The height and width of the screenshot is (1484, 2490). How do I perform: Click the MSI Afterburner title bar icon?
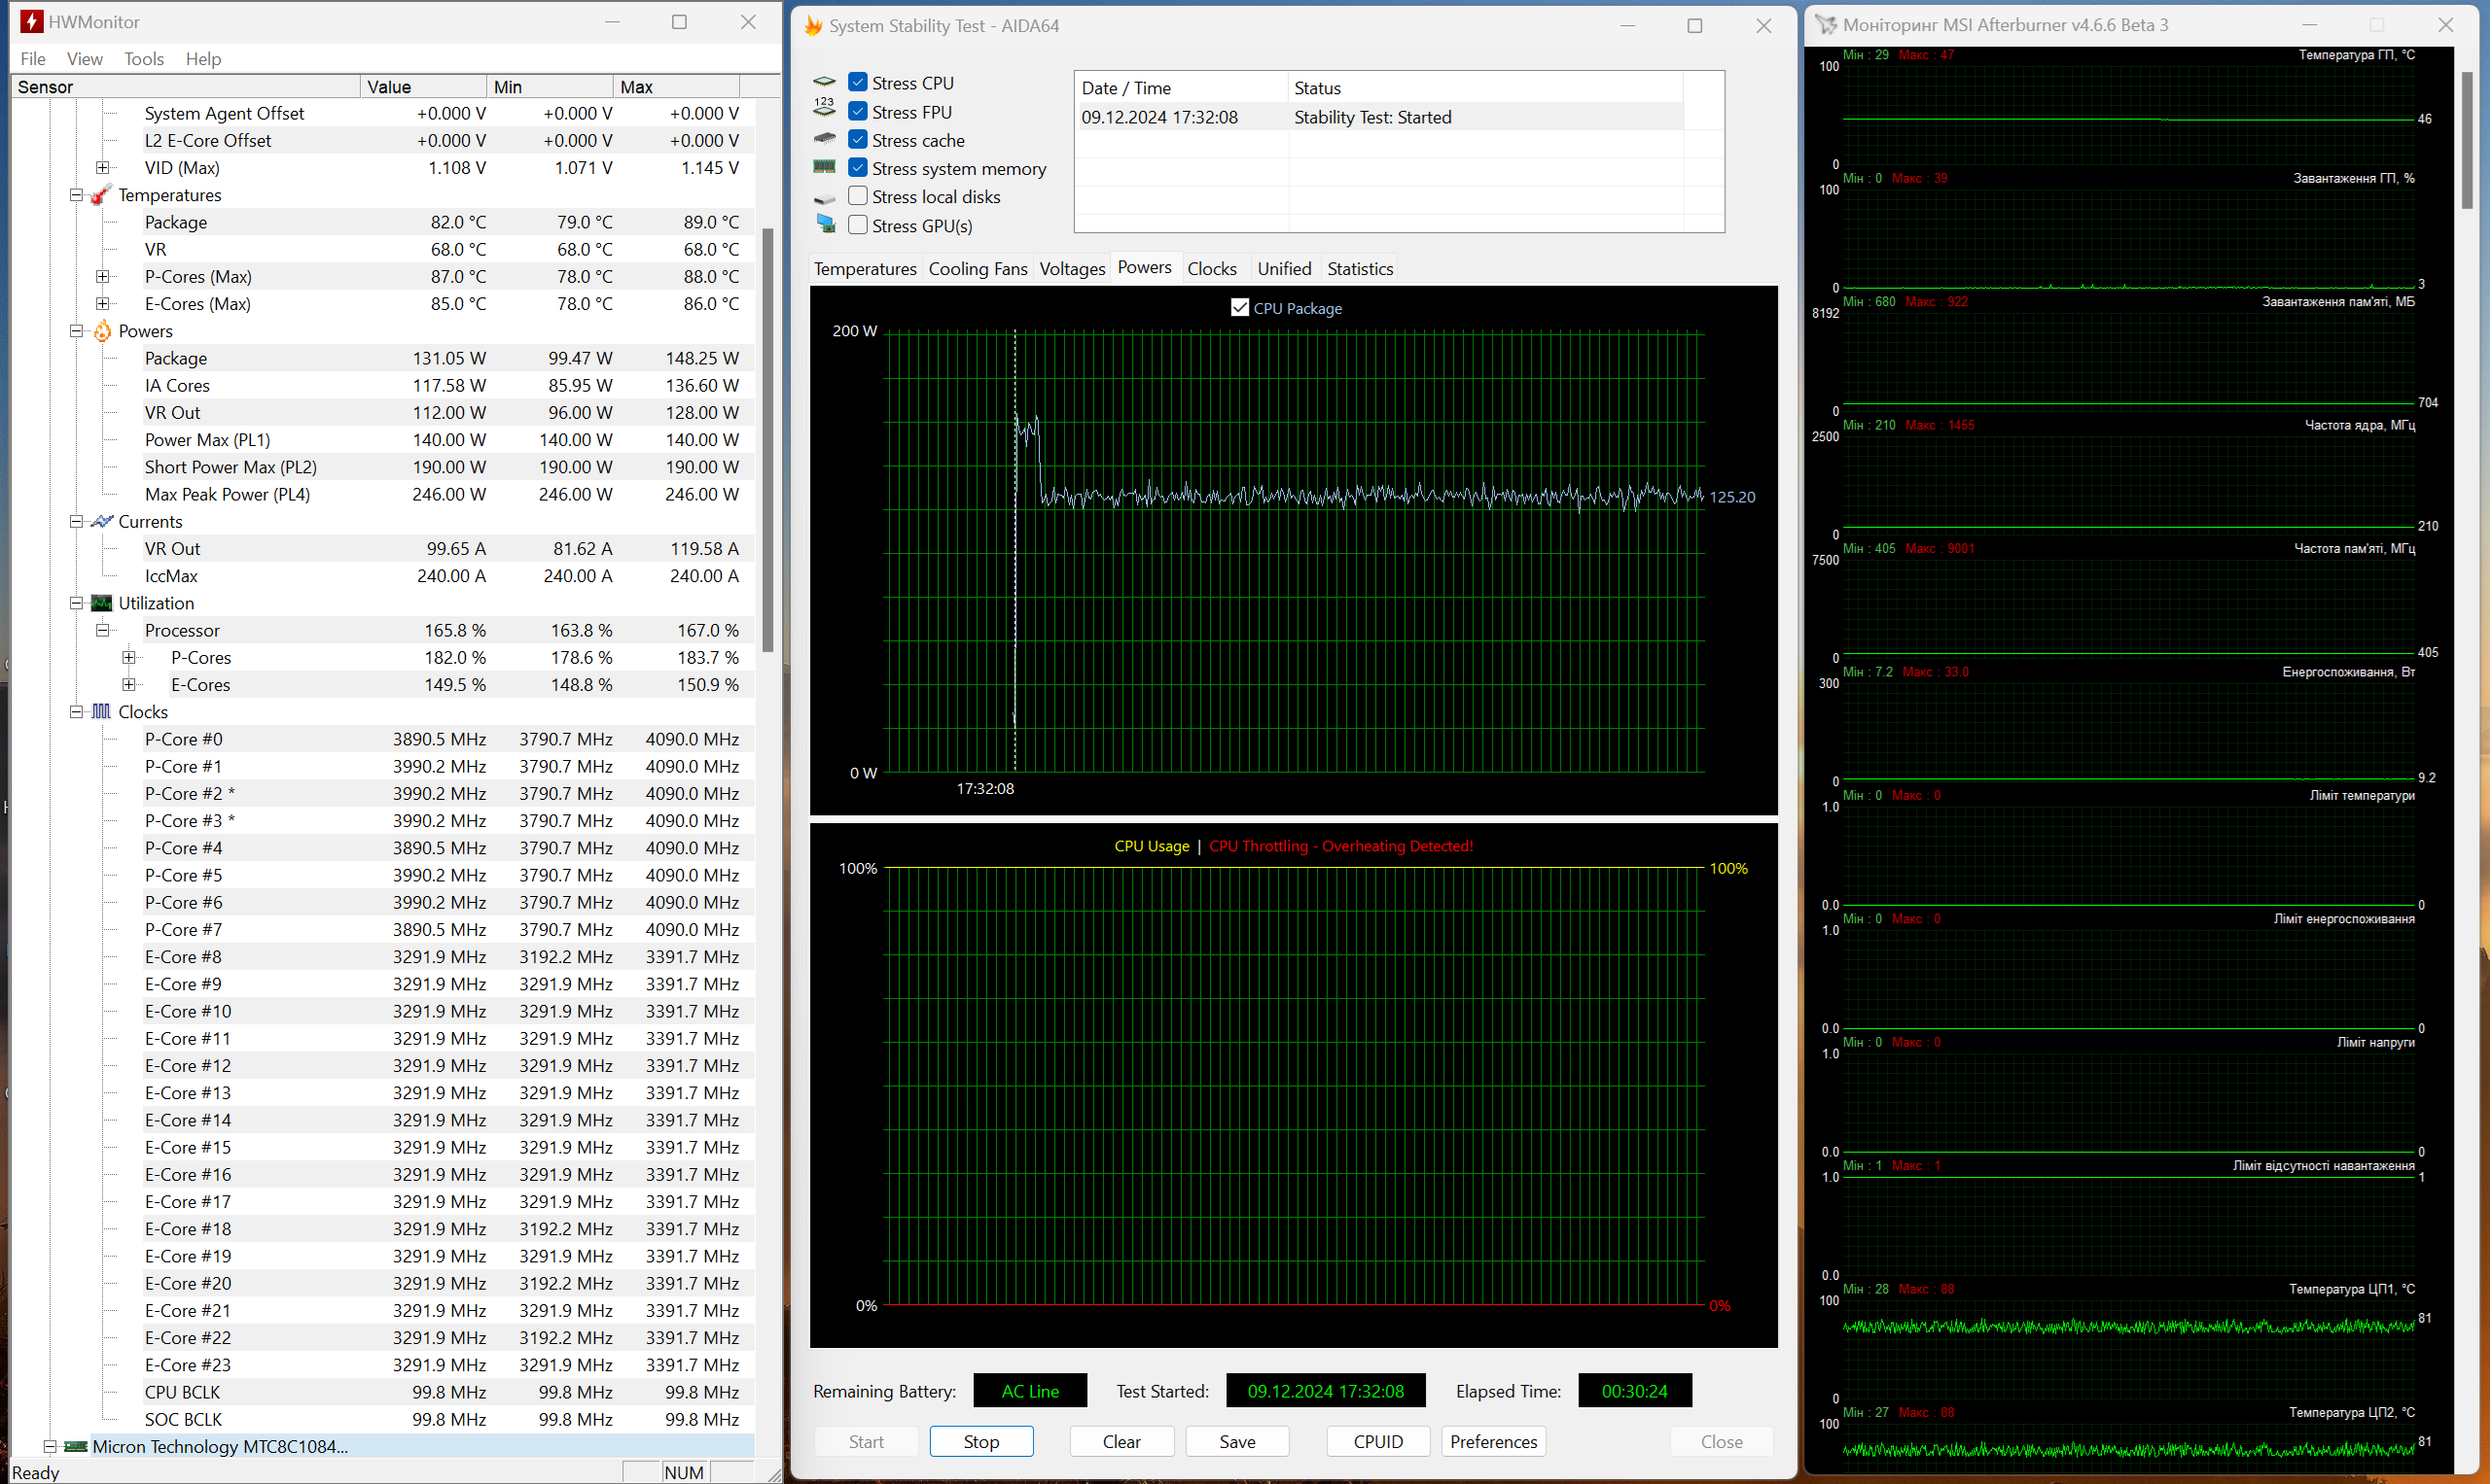tap(1827, 25)
